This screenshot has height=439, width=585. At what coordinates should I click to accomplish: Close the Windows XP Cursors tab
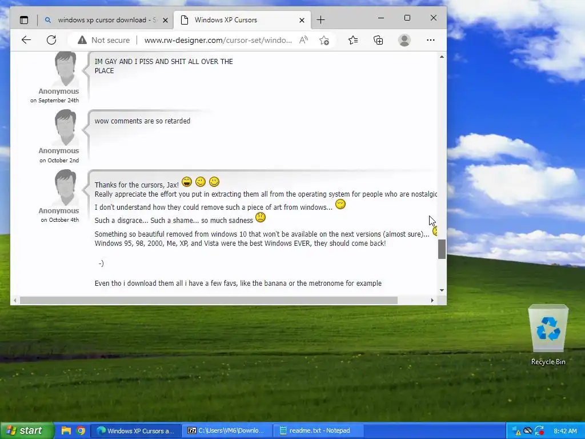[302, 20]
